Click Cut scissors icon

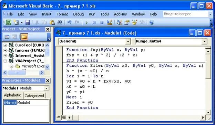point(37,22)
